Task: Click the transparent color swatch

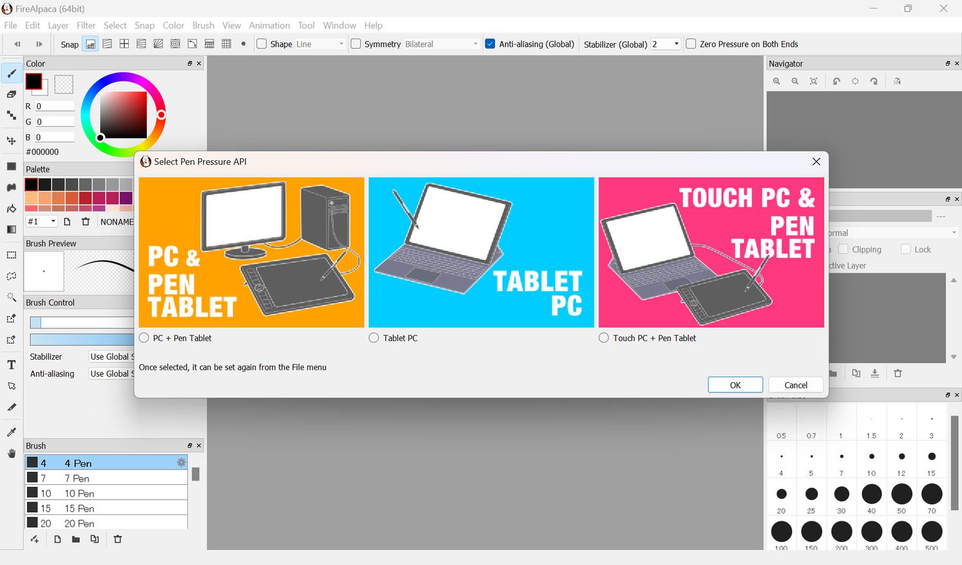Action: 63,84
